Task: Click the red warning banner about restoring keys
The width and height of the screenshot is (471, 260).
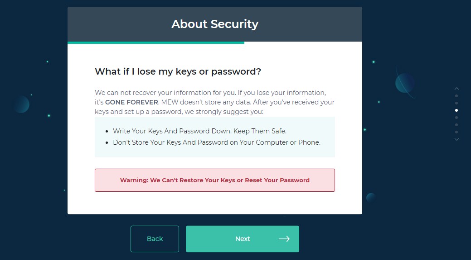Action: point(215,180)
